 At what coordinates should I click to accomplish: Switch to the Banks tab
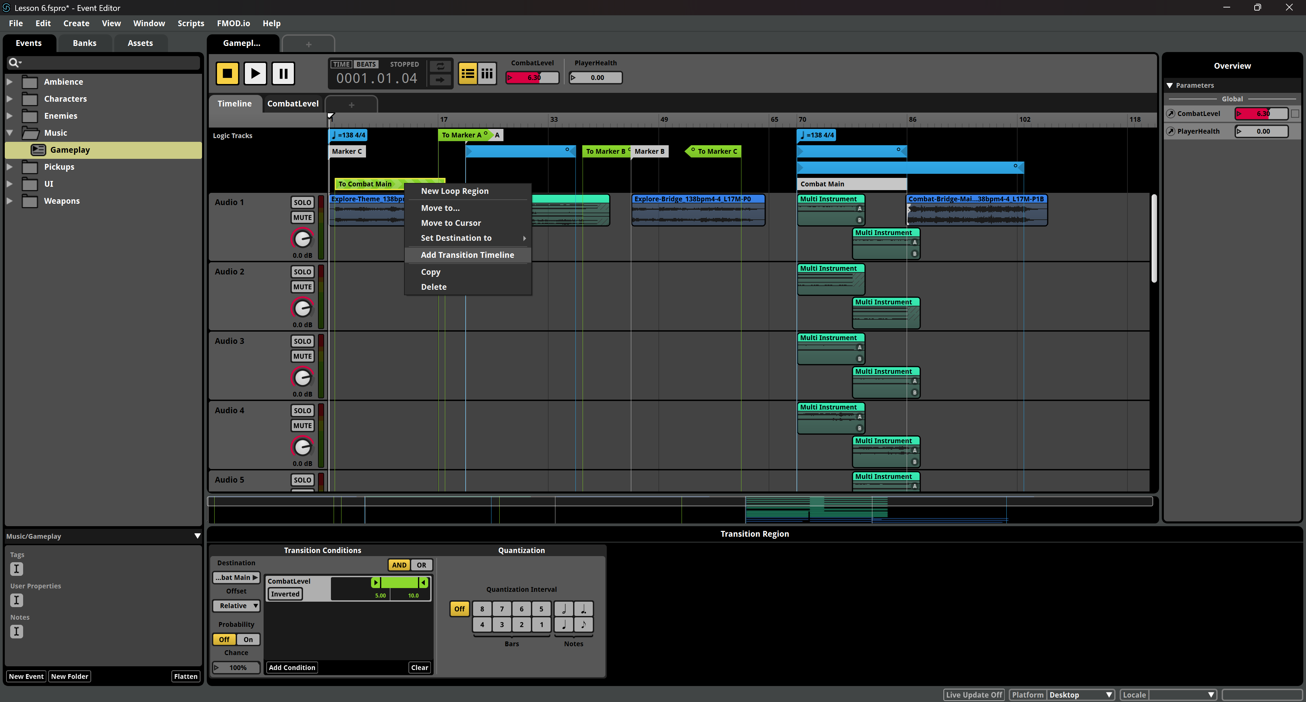pos(84,43)
